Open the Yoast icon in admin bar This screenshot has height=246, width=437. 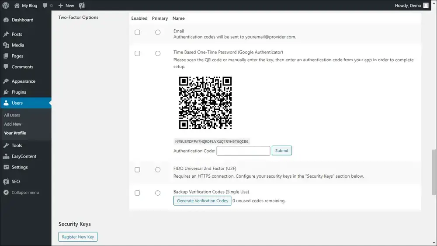[x=82, y=5]
